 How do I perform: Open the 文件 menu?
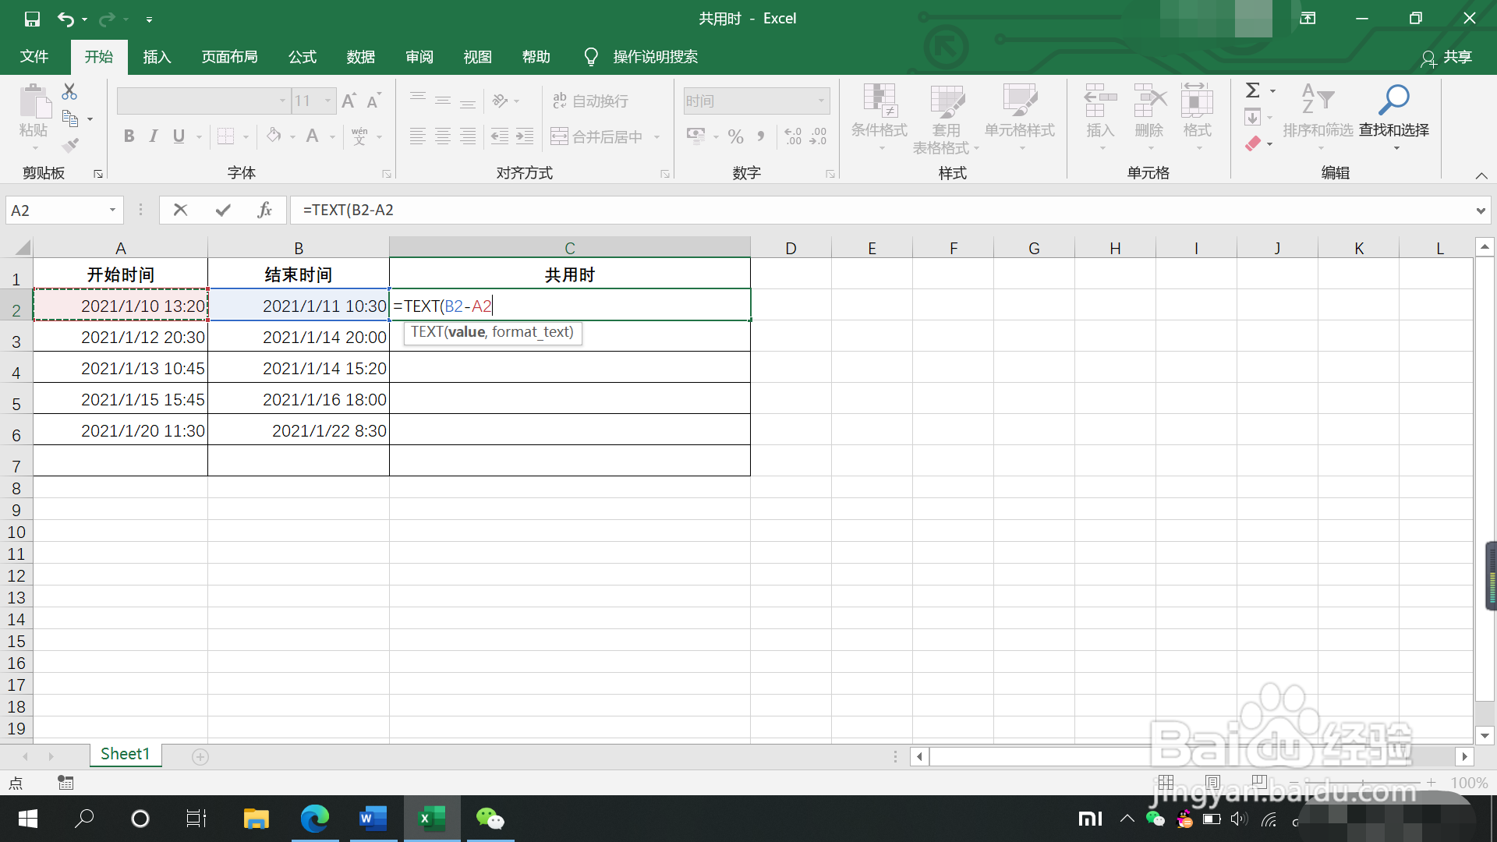coord(34,57)
